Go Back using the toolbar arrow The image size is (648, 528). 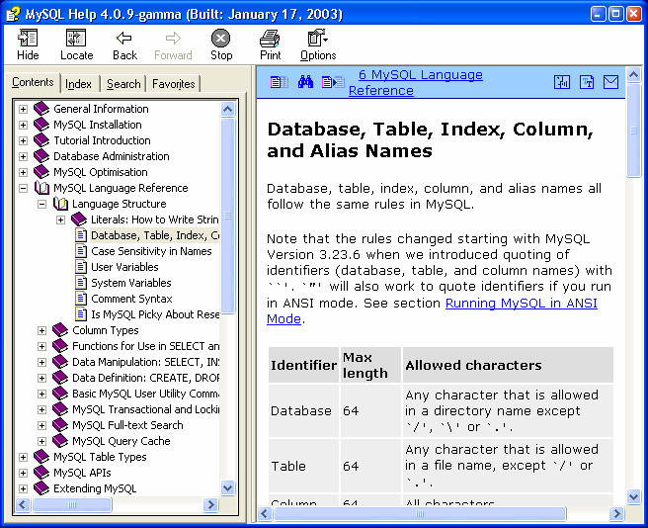coord(124,39)
